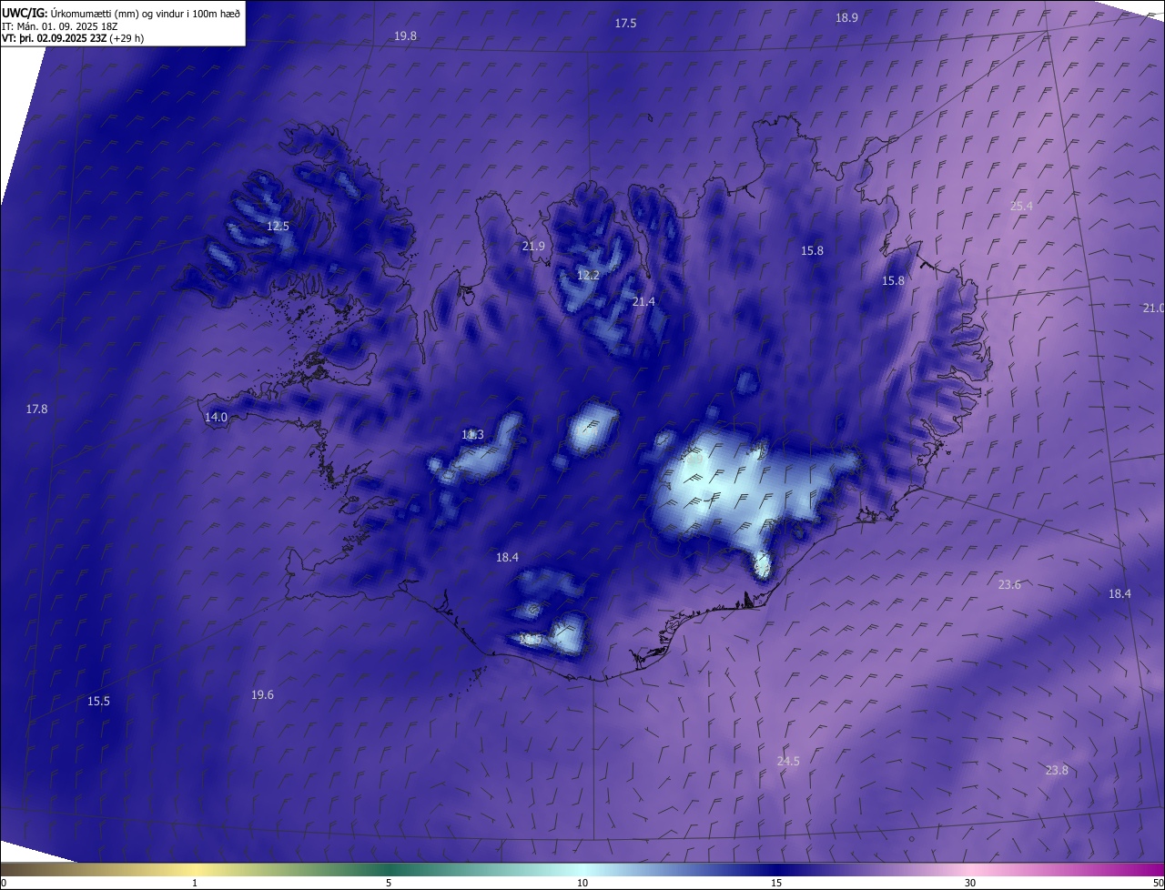Click the 17.5 value on the map
1165x890 pixels.
coord(625,24)
